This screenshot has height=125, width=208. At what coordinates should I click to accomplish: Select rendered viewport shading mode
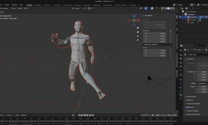click(173, 8)
